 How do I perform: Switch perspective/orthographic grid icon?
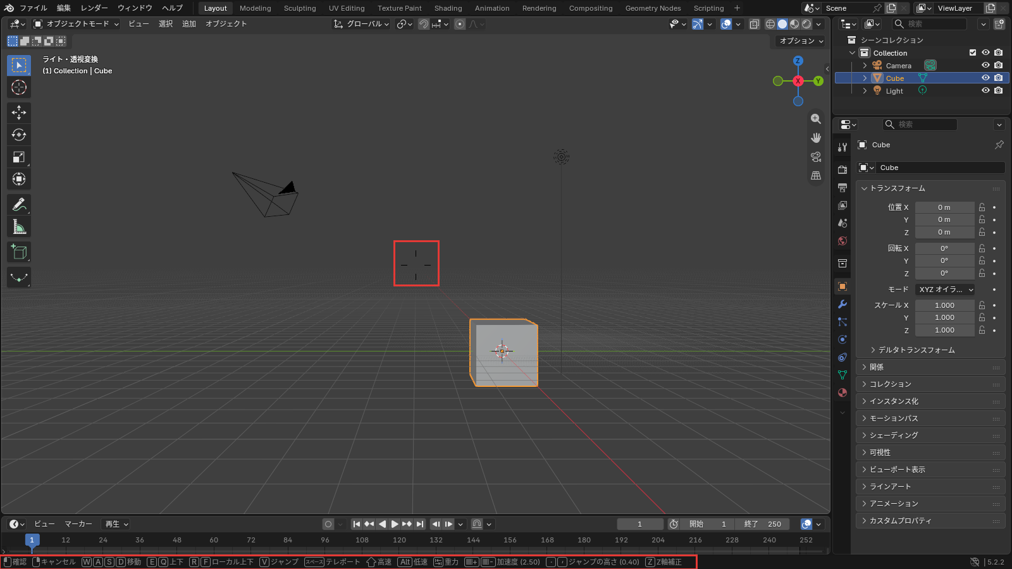click(x=816, y=176)
